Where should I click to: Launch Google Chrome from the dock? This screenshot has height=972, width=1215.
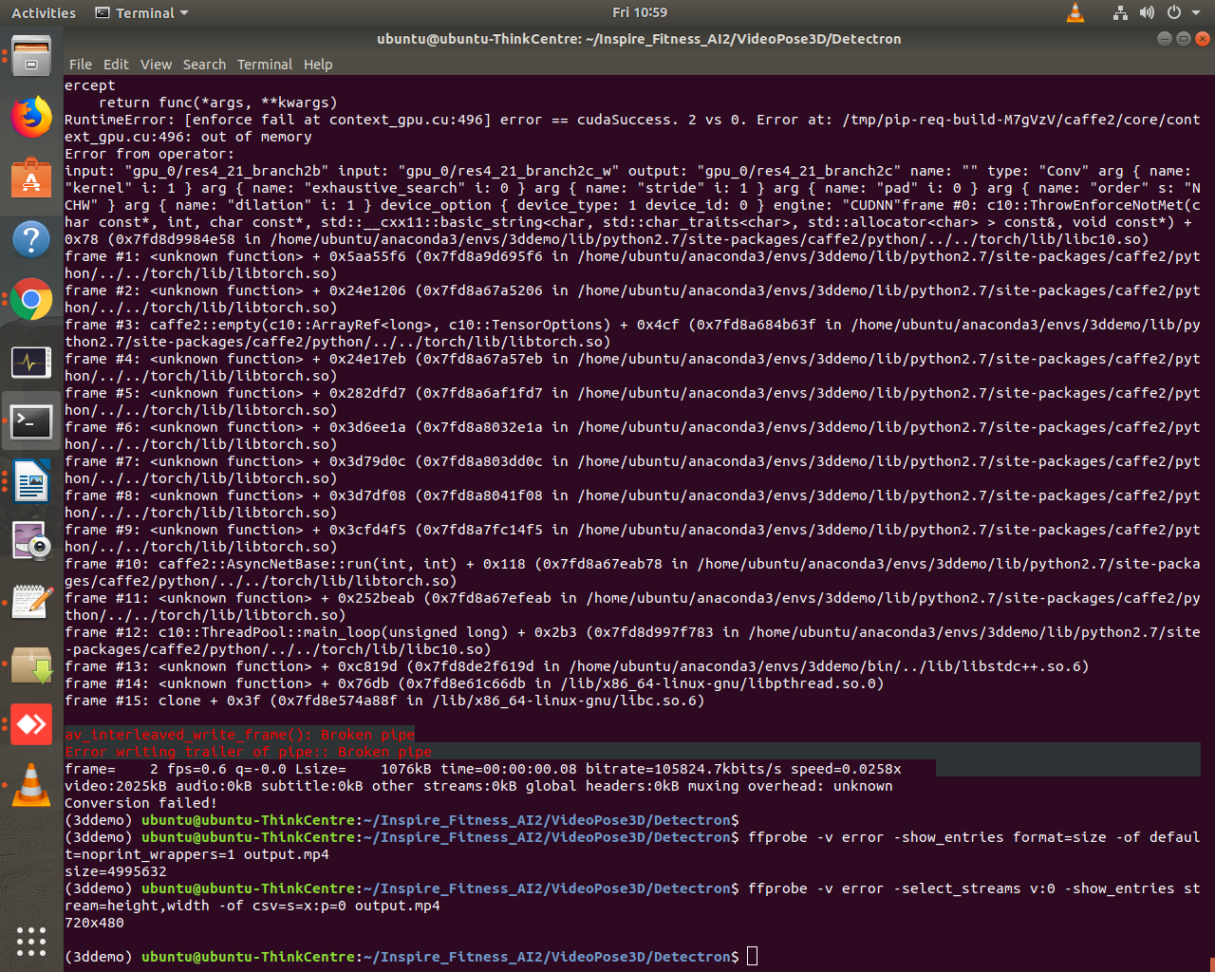[31, 300]
